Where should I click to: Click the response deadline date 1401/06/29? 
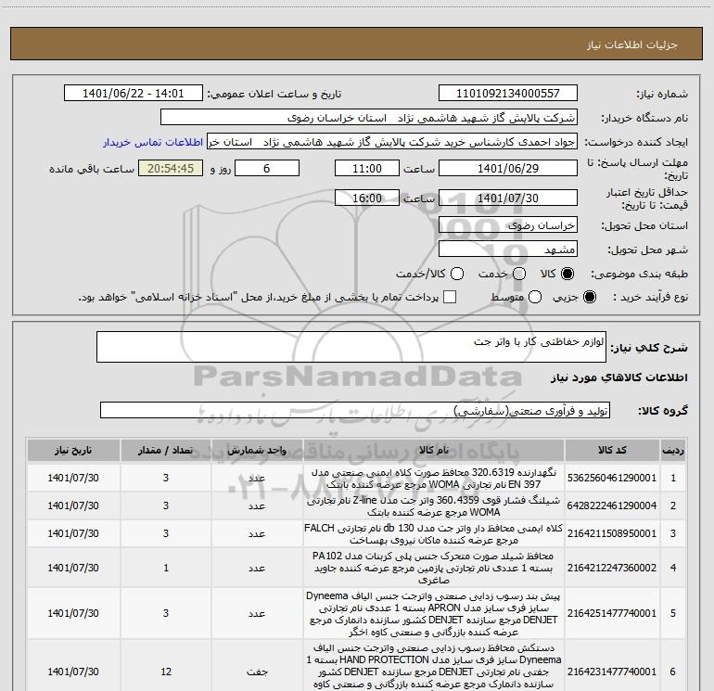point(508,168)
